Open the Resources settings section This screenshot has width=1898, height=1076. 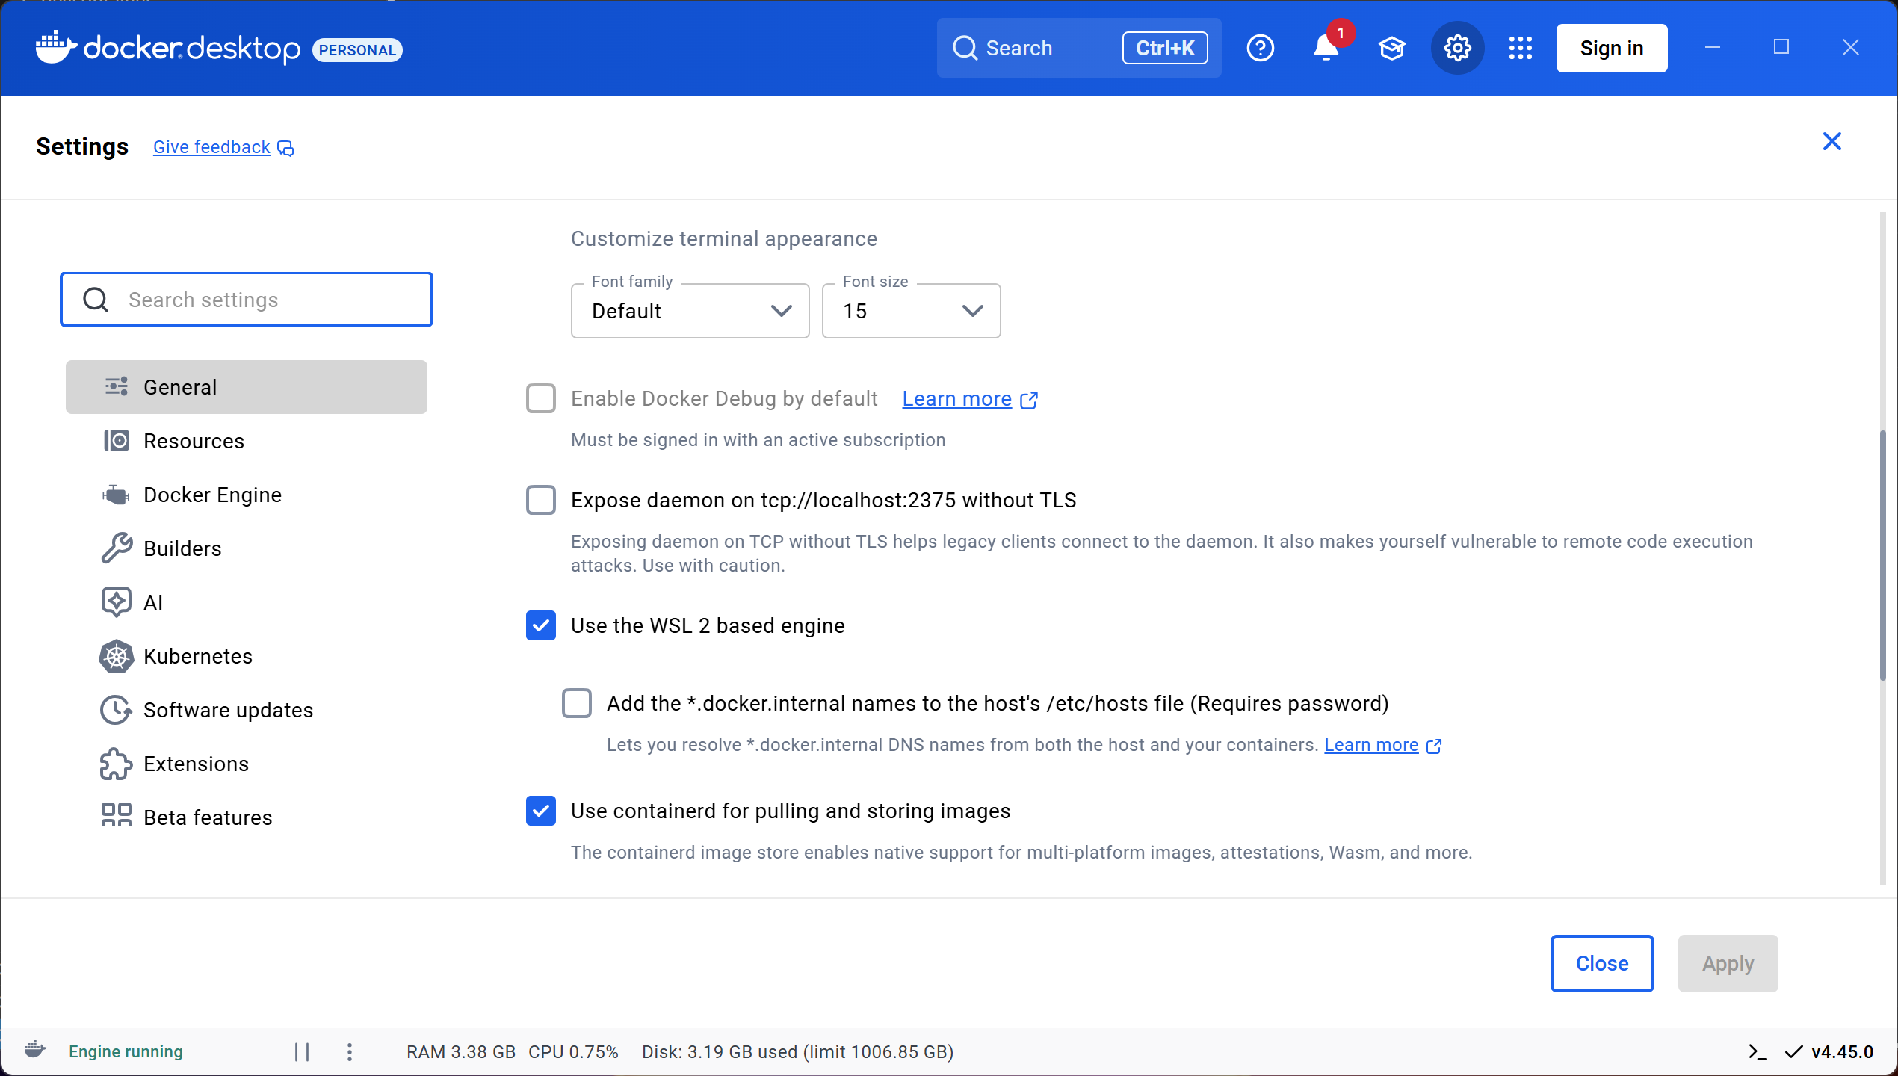click(247, 440)
